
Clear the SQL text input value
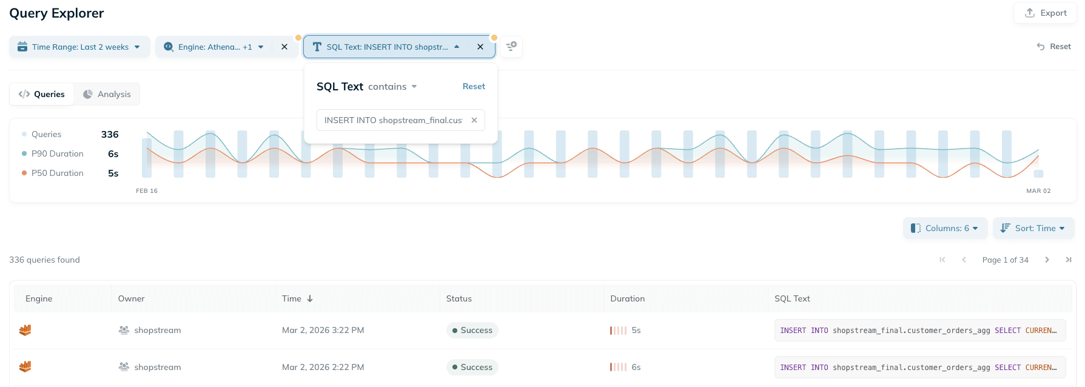tap(474, 120)
